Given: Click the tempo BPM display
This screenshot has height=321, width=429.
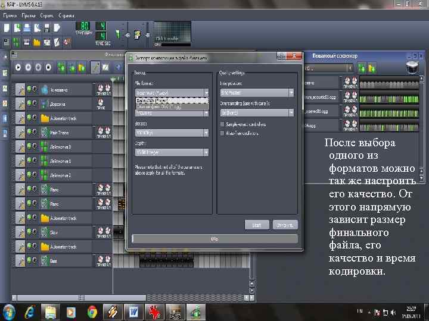Looking at the screenshot, I should [83, 26].
